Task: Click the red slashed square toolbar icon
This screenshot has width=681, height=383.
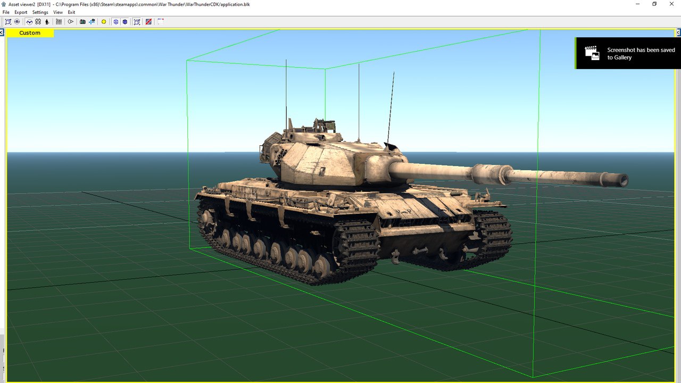Action: click(x=148, y=22)
